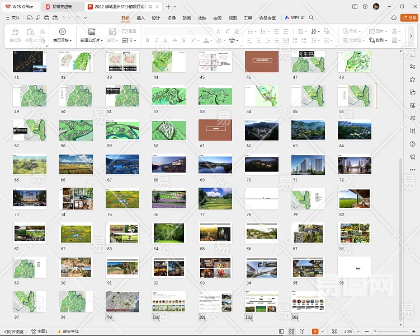Click the 新建幻灯片 new slide icon
Viewport: 420px width, 336px height.
[91, 32]
